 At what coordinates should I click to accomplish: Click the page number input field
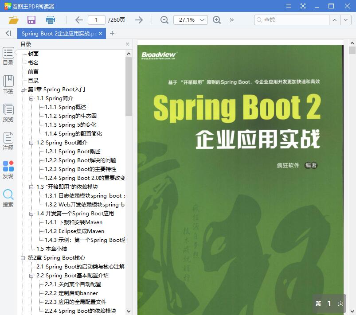click(x=97, y=20)
